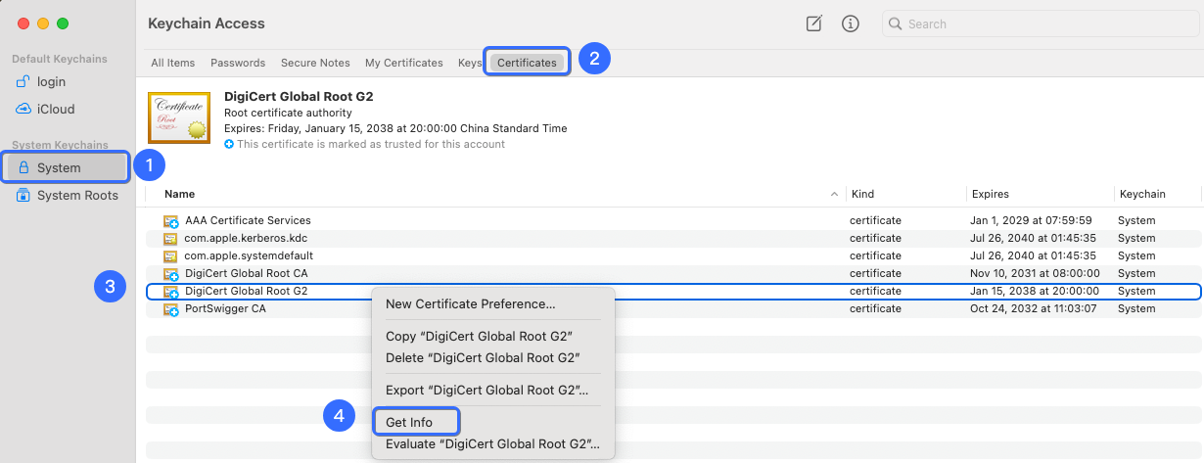Switch to the My Certificates tab
Viewport: 1204px width, 463px height.
click(403, 63)
